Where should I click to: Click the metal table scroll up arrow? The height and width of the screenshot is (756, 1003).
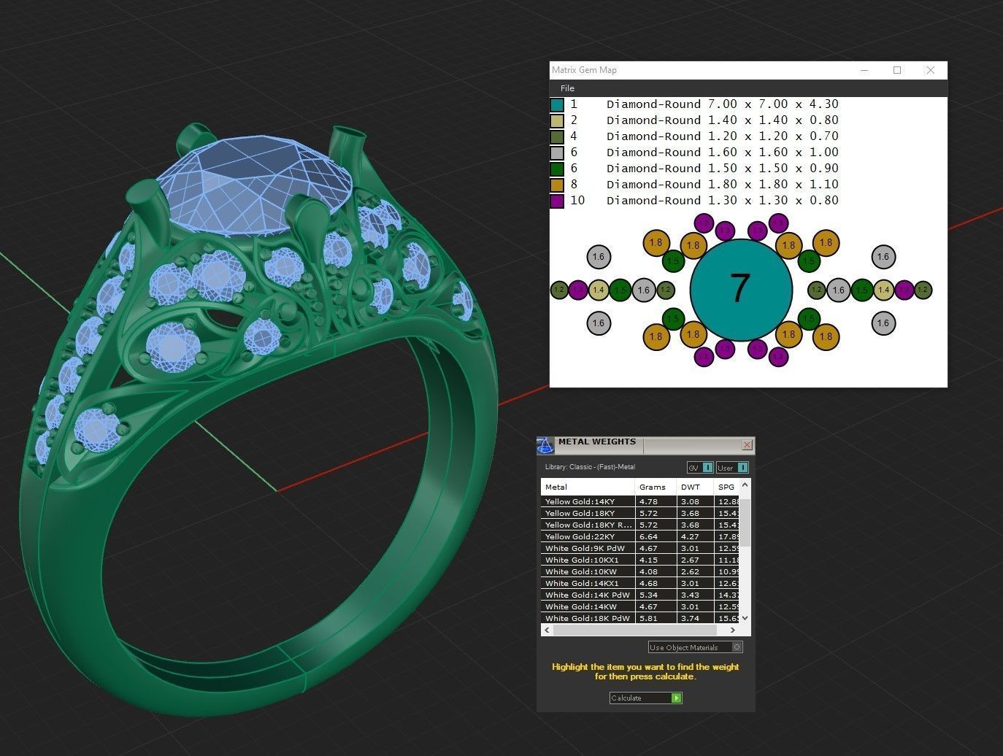coord(745,485)
